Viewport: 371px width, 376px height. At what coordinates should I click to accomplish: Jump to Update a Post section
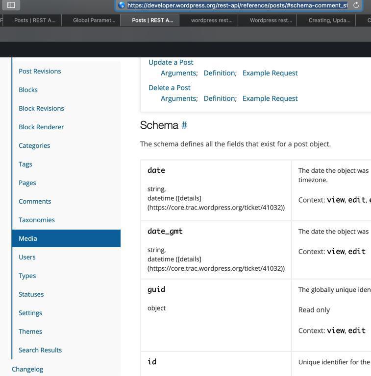[171, 62]
